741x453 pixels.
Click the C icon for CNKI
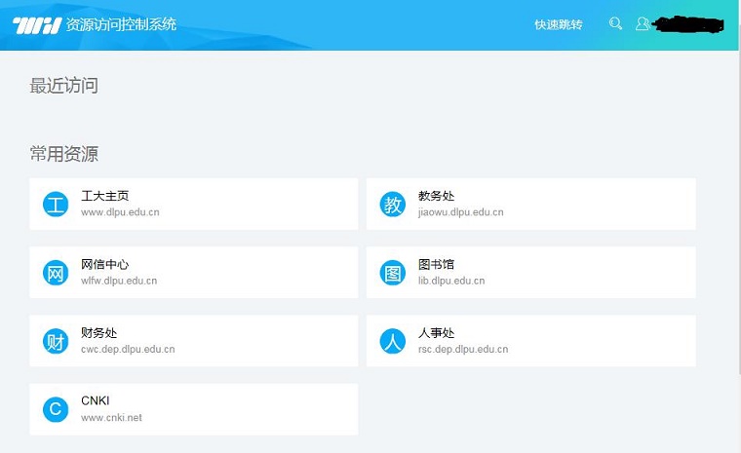(56, 409)
